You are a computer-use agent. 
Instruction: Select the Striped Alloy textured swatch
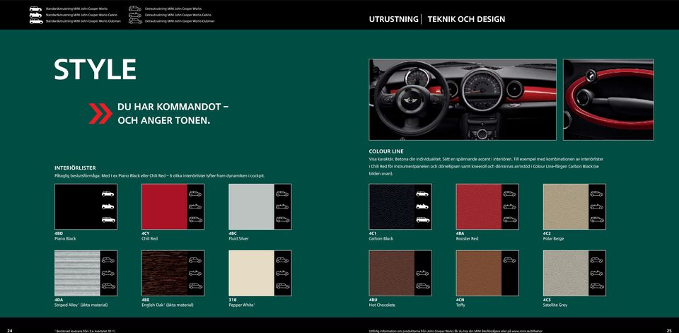86,273
